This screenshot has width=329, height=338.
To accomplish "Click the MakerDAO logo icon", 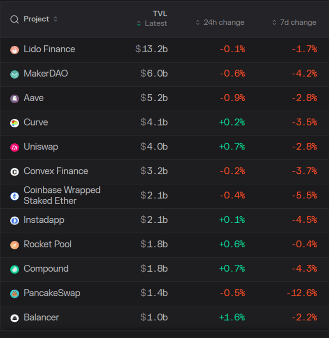I will [14, 74].
